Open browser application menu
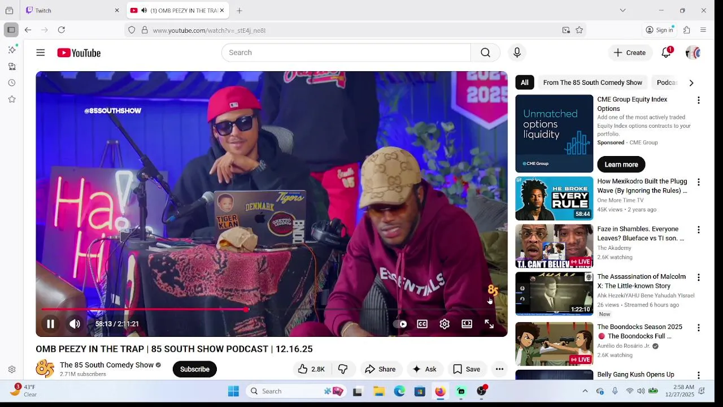Viewport: 723px width, 407px height. pos(703,30)
